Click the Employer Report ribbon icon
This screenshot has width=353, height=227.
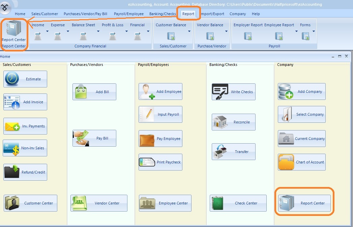point(248,36)
